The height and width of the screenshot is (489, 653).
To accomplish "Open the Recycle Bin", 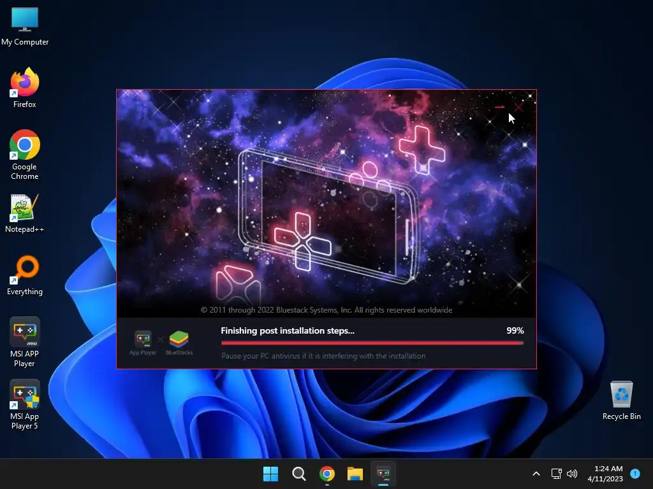I will (x=621, y=400).
